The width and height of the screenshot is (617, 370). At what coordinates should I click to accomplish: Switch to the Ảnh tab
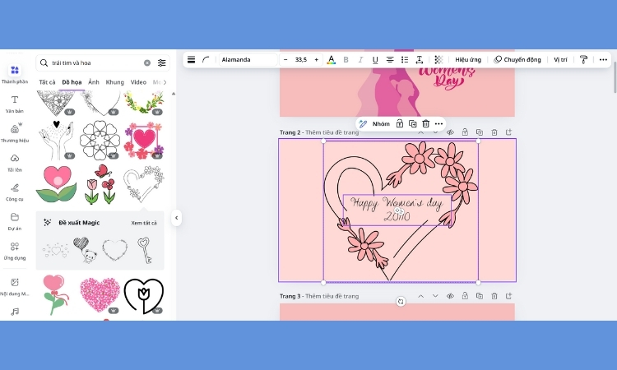pyautogui.click(x=94, y=82)
